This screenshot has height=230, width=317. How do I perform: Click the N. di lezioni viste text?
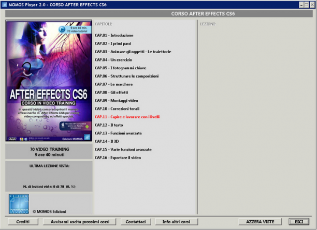tap(49, 187)
